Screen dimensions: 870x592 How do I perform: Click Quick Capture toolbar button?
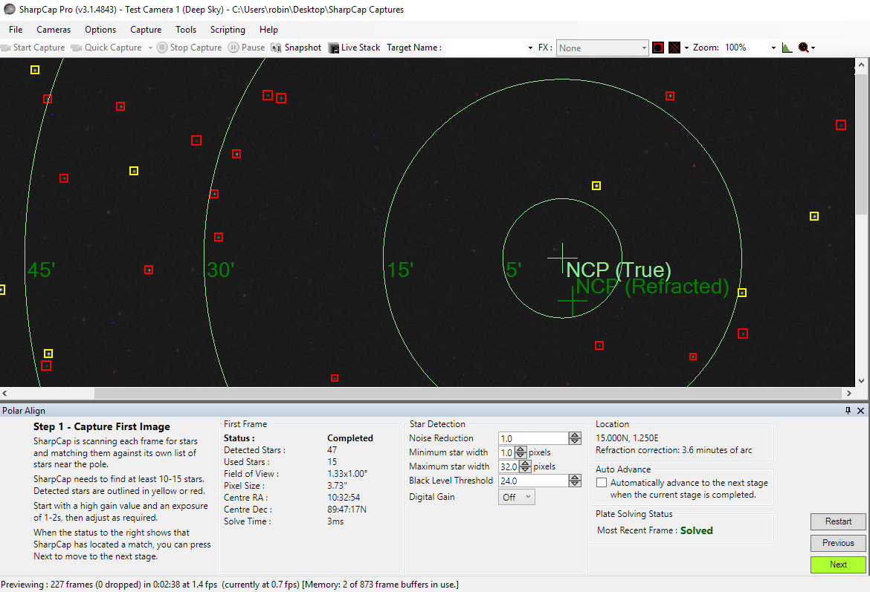point(106,48)
